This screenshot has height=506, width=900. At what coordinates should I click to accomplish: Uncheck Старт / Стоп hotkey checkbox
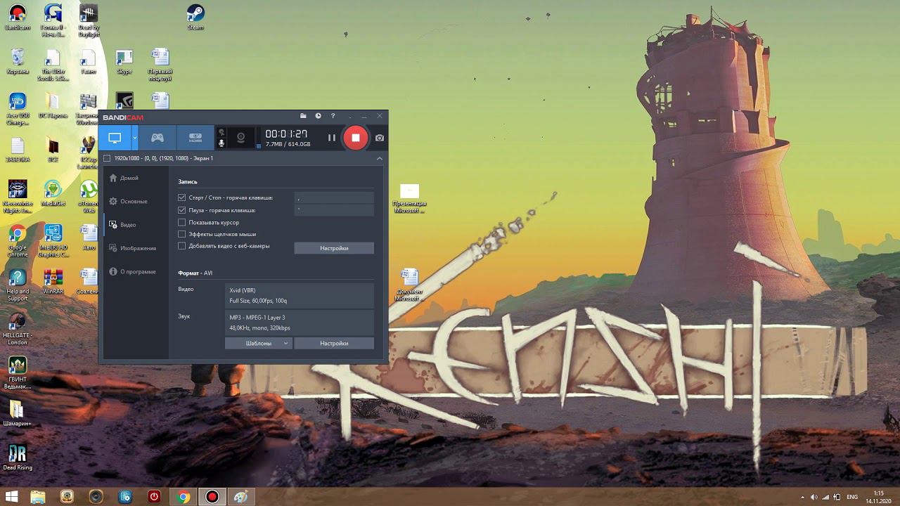[x=182, y=197]
